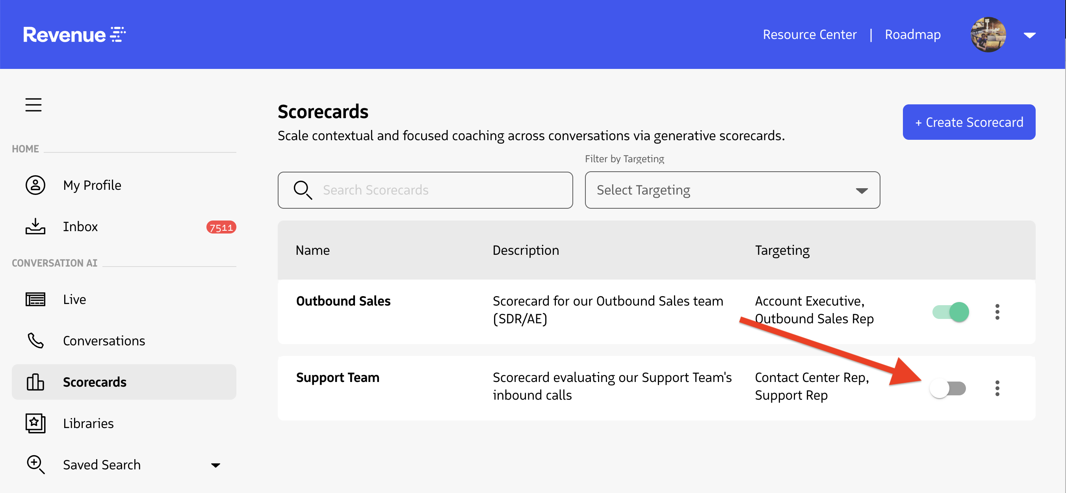
Task: Open the Inbox unread count badge
Action: tap(221, 227)
